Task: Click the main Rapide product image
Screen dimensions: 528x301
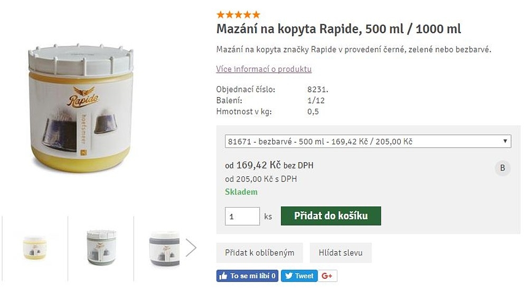Action: (81, 108)
